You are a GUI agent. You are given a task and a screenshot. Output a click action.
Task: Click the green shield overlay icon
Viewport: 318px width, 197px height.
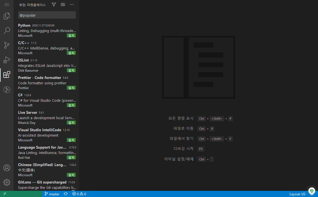312,191
